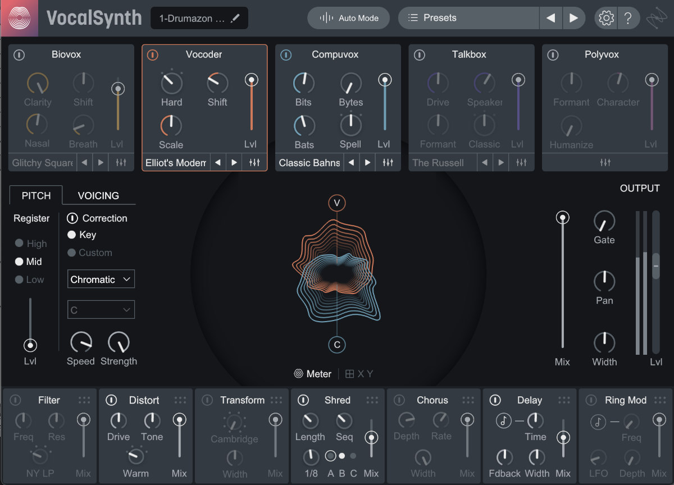Select previous Vocoder preset arrow

pyautogui.click(x=218, y=163)
